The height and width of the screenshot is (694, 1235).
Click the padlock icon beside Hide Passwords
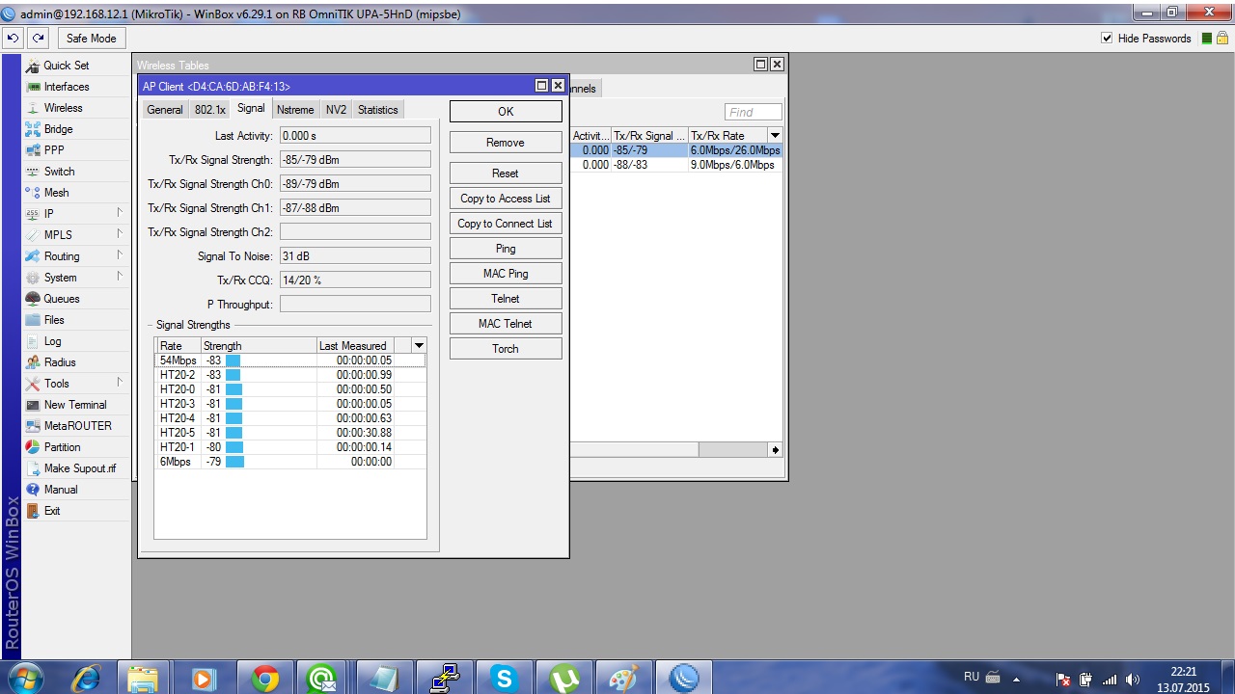click(x=1221, y=39)
